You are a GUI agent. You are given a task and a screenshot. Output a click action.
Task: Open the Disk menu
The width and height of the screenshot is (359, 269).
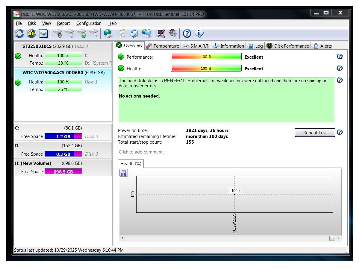pos(32,23)
